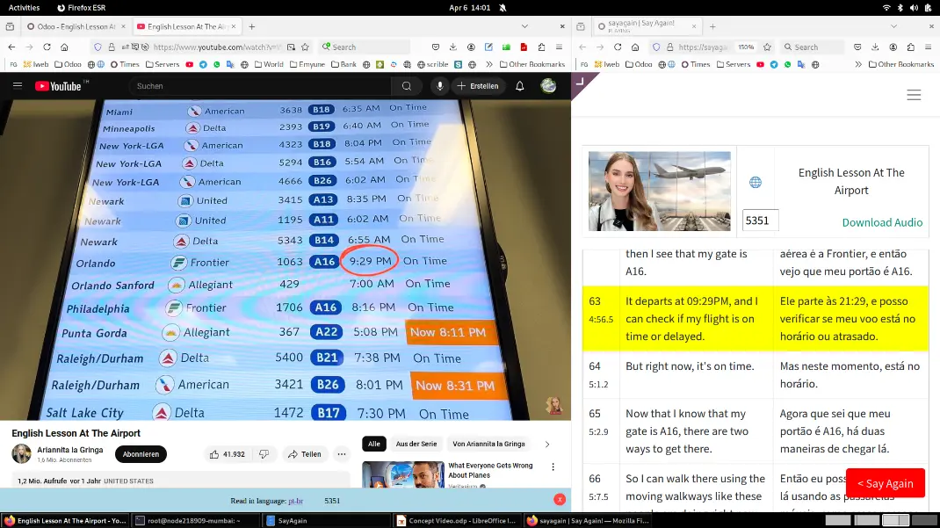Screen dimensions: 940x528
Task: Toggle system notifications bell in top bar
Action: (503, 8)
